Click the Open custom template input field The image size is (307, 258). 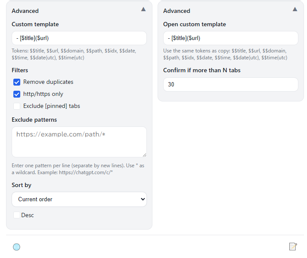click(231, 38)
